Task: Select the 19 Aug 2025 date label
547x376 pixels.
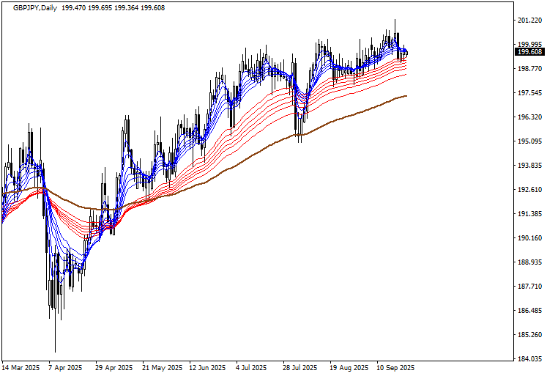Action: 349,367
